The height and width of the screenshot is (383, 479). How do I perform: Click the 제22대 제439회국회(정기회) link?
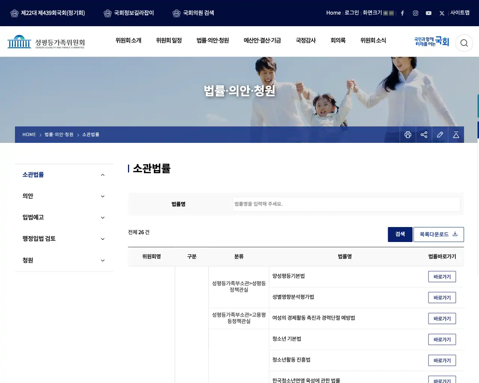click(48, 13)
